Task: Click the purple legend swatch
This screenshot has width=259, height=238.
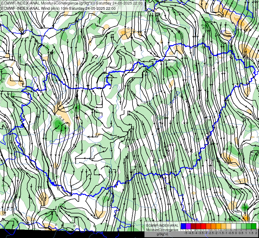Action: click(x=188, y=226)
